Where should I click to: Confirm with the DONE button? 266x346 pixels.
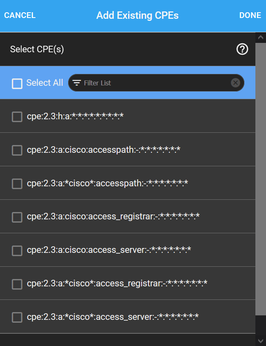click(250, 15)
